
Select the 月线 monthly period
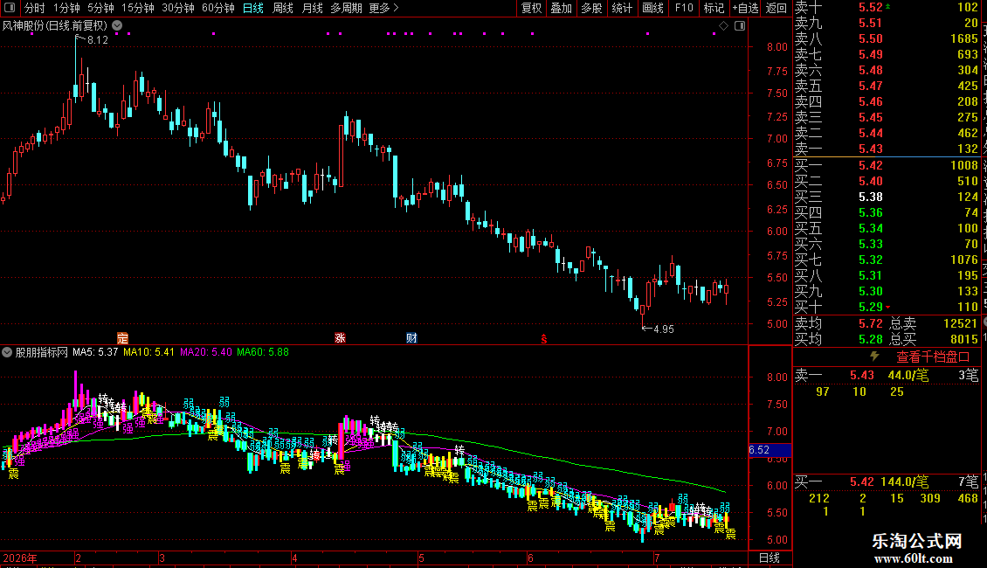[312, 8]
